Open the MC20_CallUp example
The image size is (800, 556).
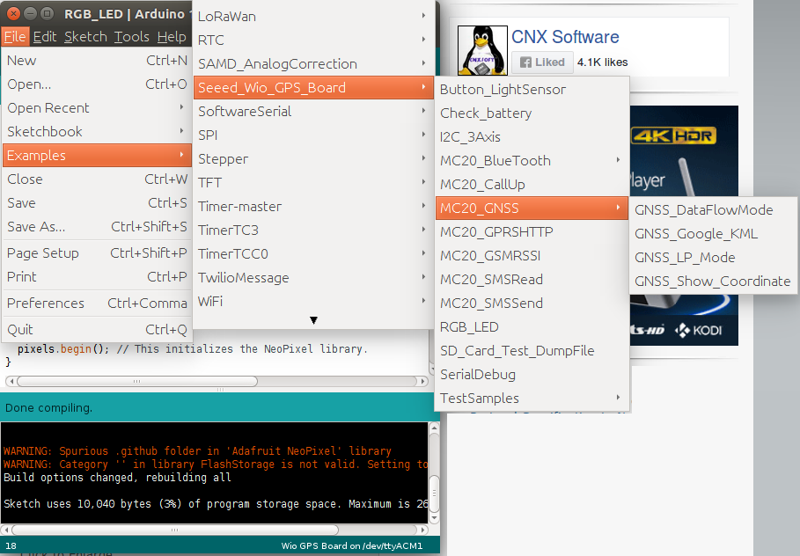click(x=532, y=185)
